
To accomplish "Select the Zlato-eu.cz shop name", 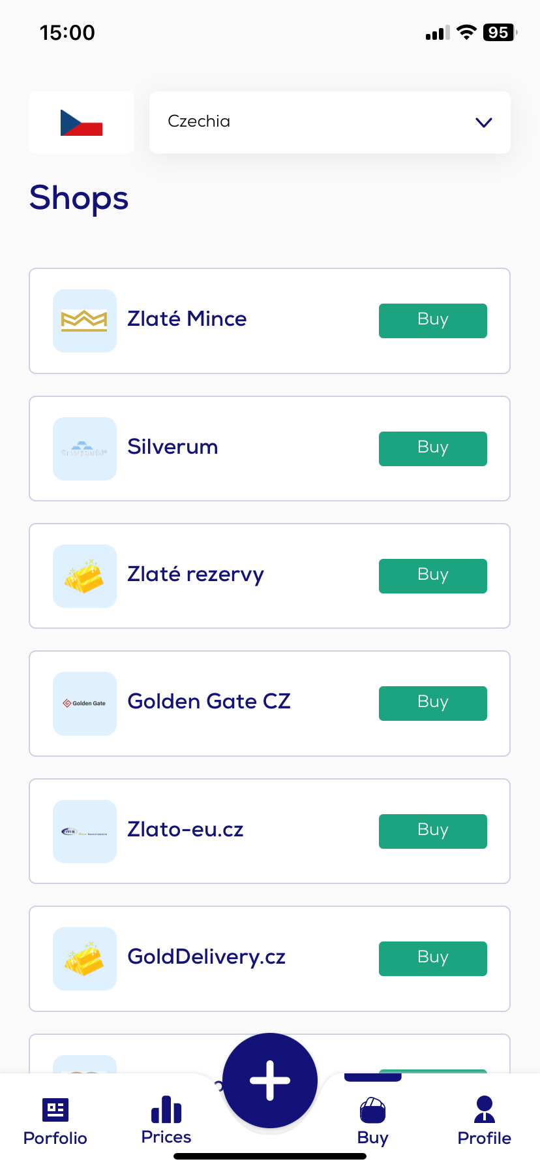I will click(x=185, y=829).
